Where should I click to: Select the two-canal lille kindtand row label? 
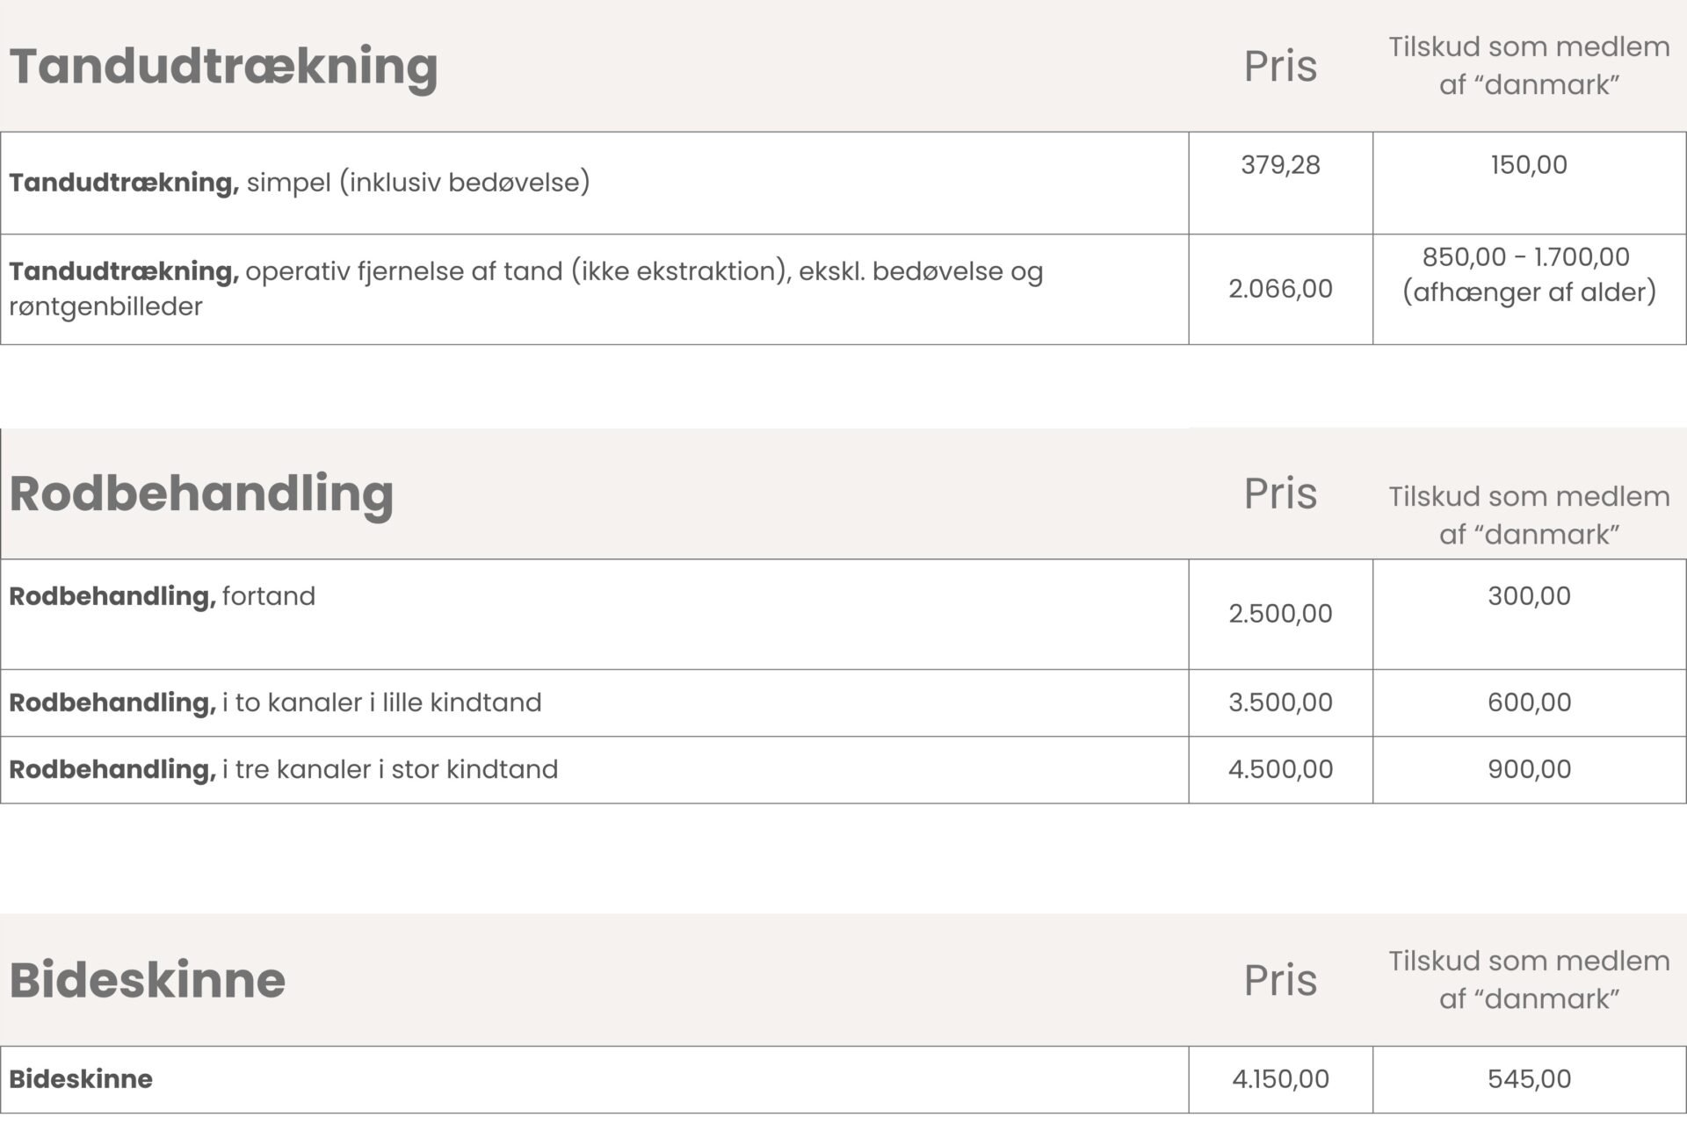[275, 702]
